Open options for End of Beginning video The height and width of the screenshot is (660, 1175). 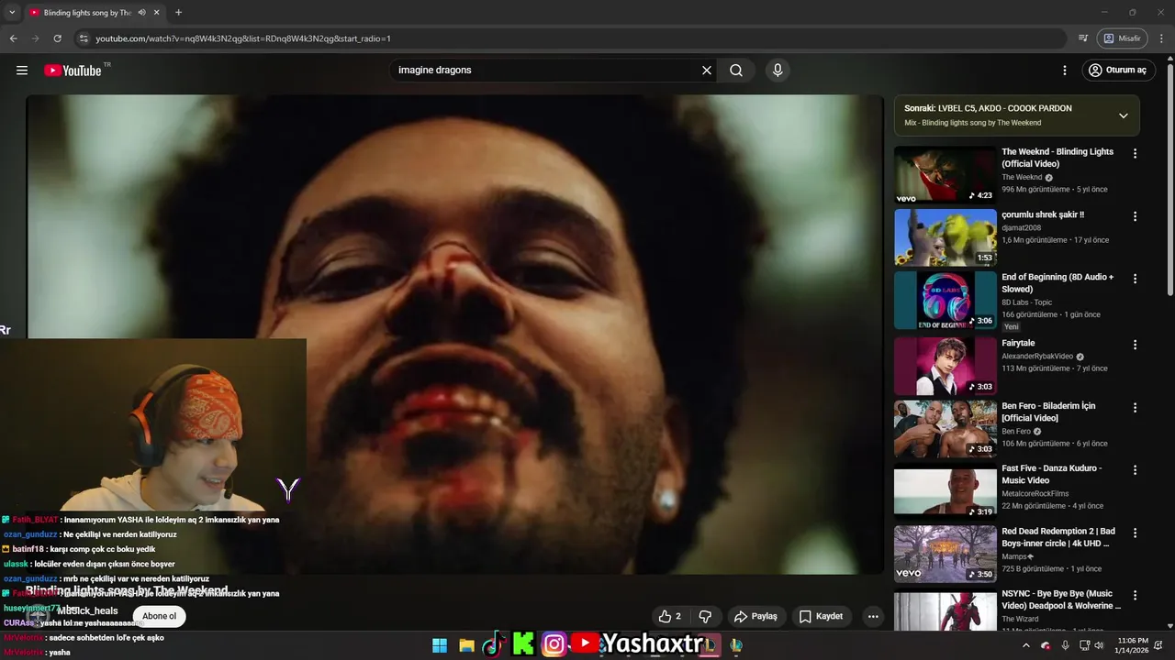pyautogui.click(x=1135, y=279)
